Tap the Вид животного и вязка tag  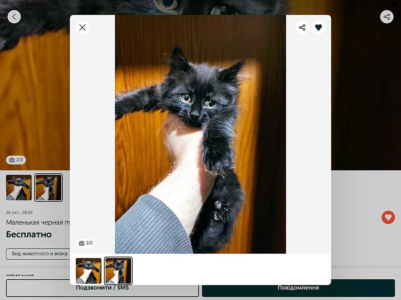point(38,254)
